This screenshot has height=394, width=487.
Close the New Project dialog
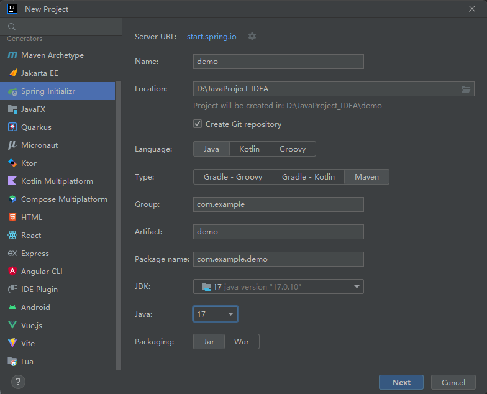pyautogui.click(x=472, y=9)
